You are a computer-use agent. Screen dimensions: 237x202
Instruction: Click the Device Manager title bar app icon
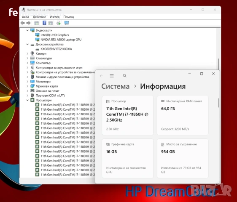pos(23,10)
